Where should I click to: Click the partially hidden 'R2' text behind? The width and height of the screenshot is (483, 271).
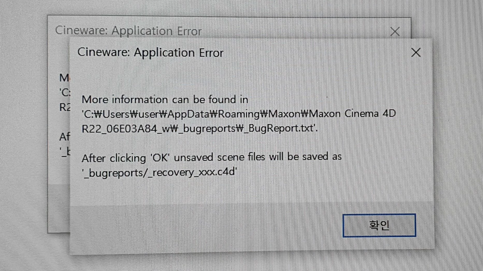point(64,107)
